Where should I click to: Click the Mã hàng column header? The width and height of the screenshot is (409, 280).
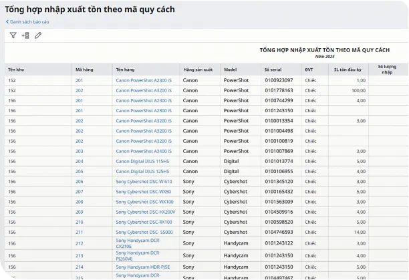point(84,69)
